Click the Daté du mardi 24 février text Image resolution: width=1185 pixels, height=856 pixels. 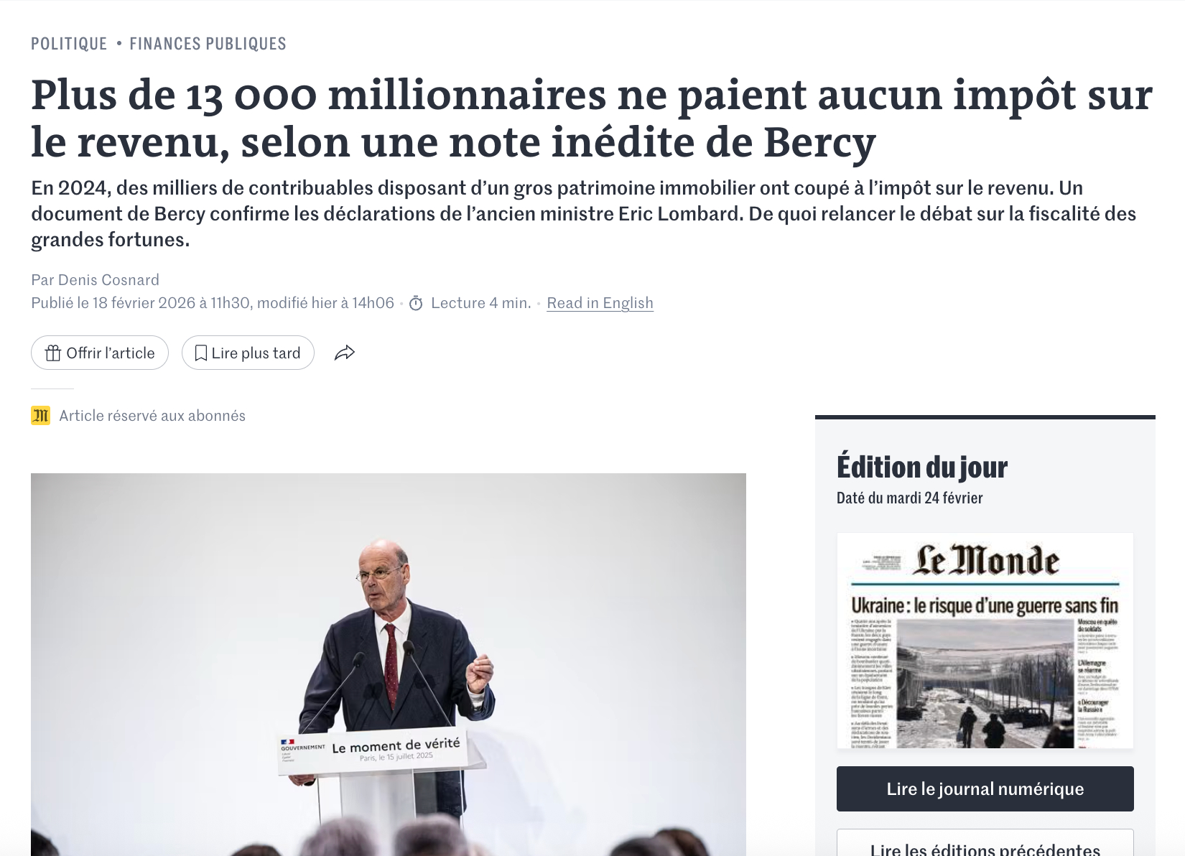click(x=909, y=498)
